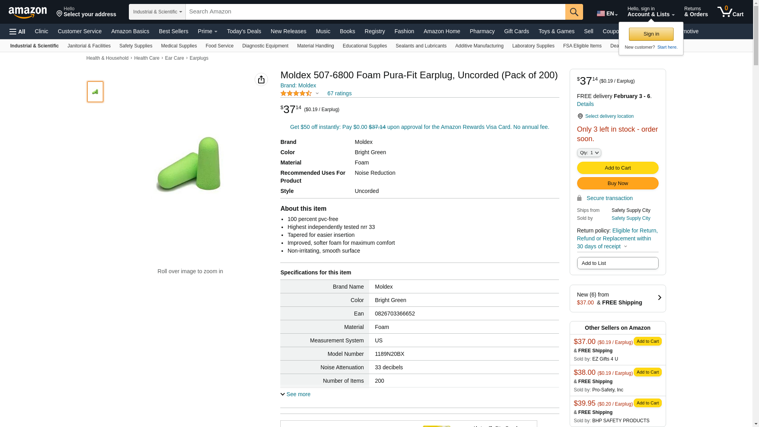759x427 pixels.
Task: Open the Industrial & Scientific search category dropdown
Action: 157,12
